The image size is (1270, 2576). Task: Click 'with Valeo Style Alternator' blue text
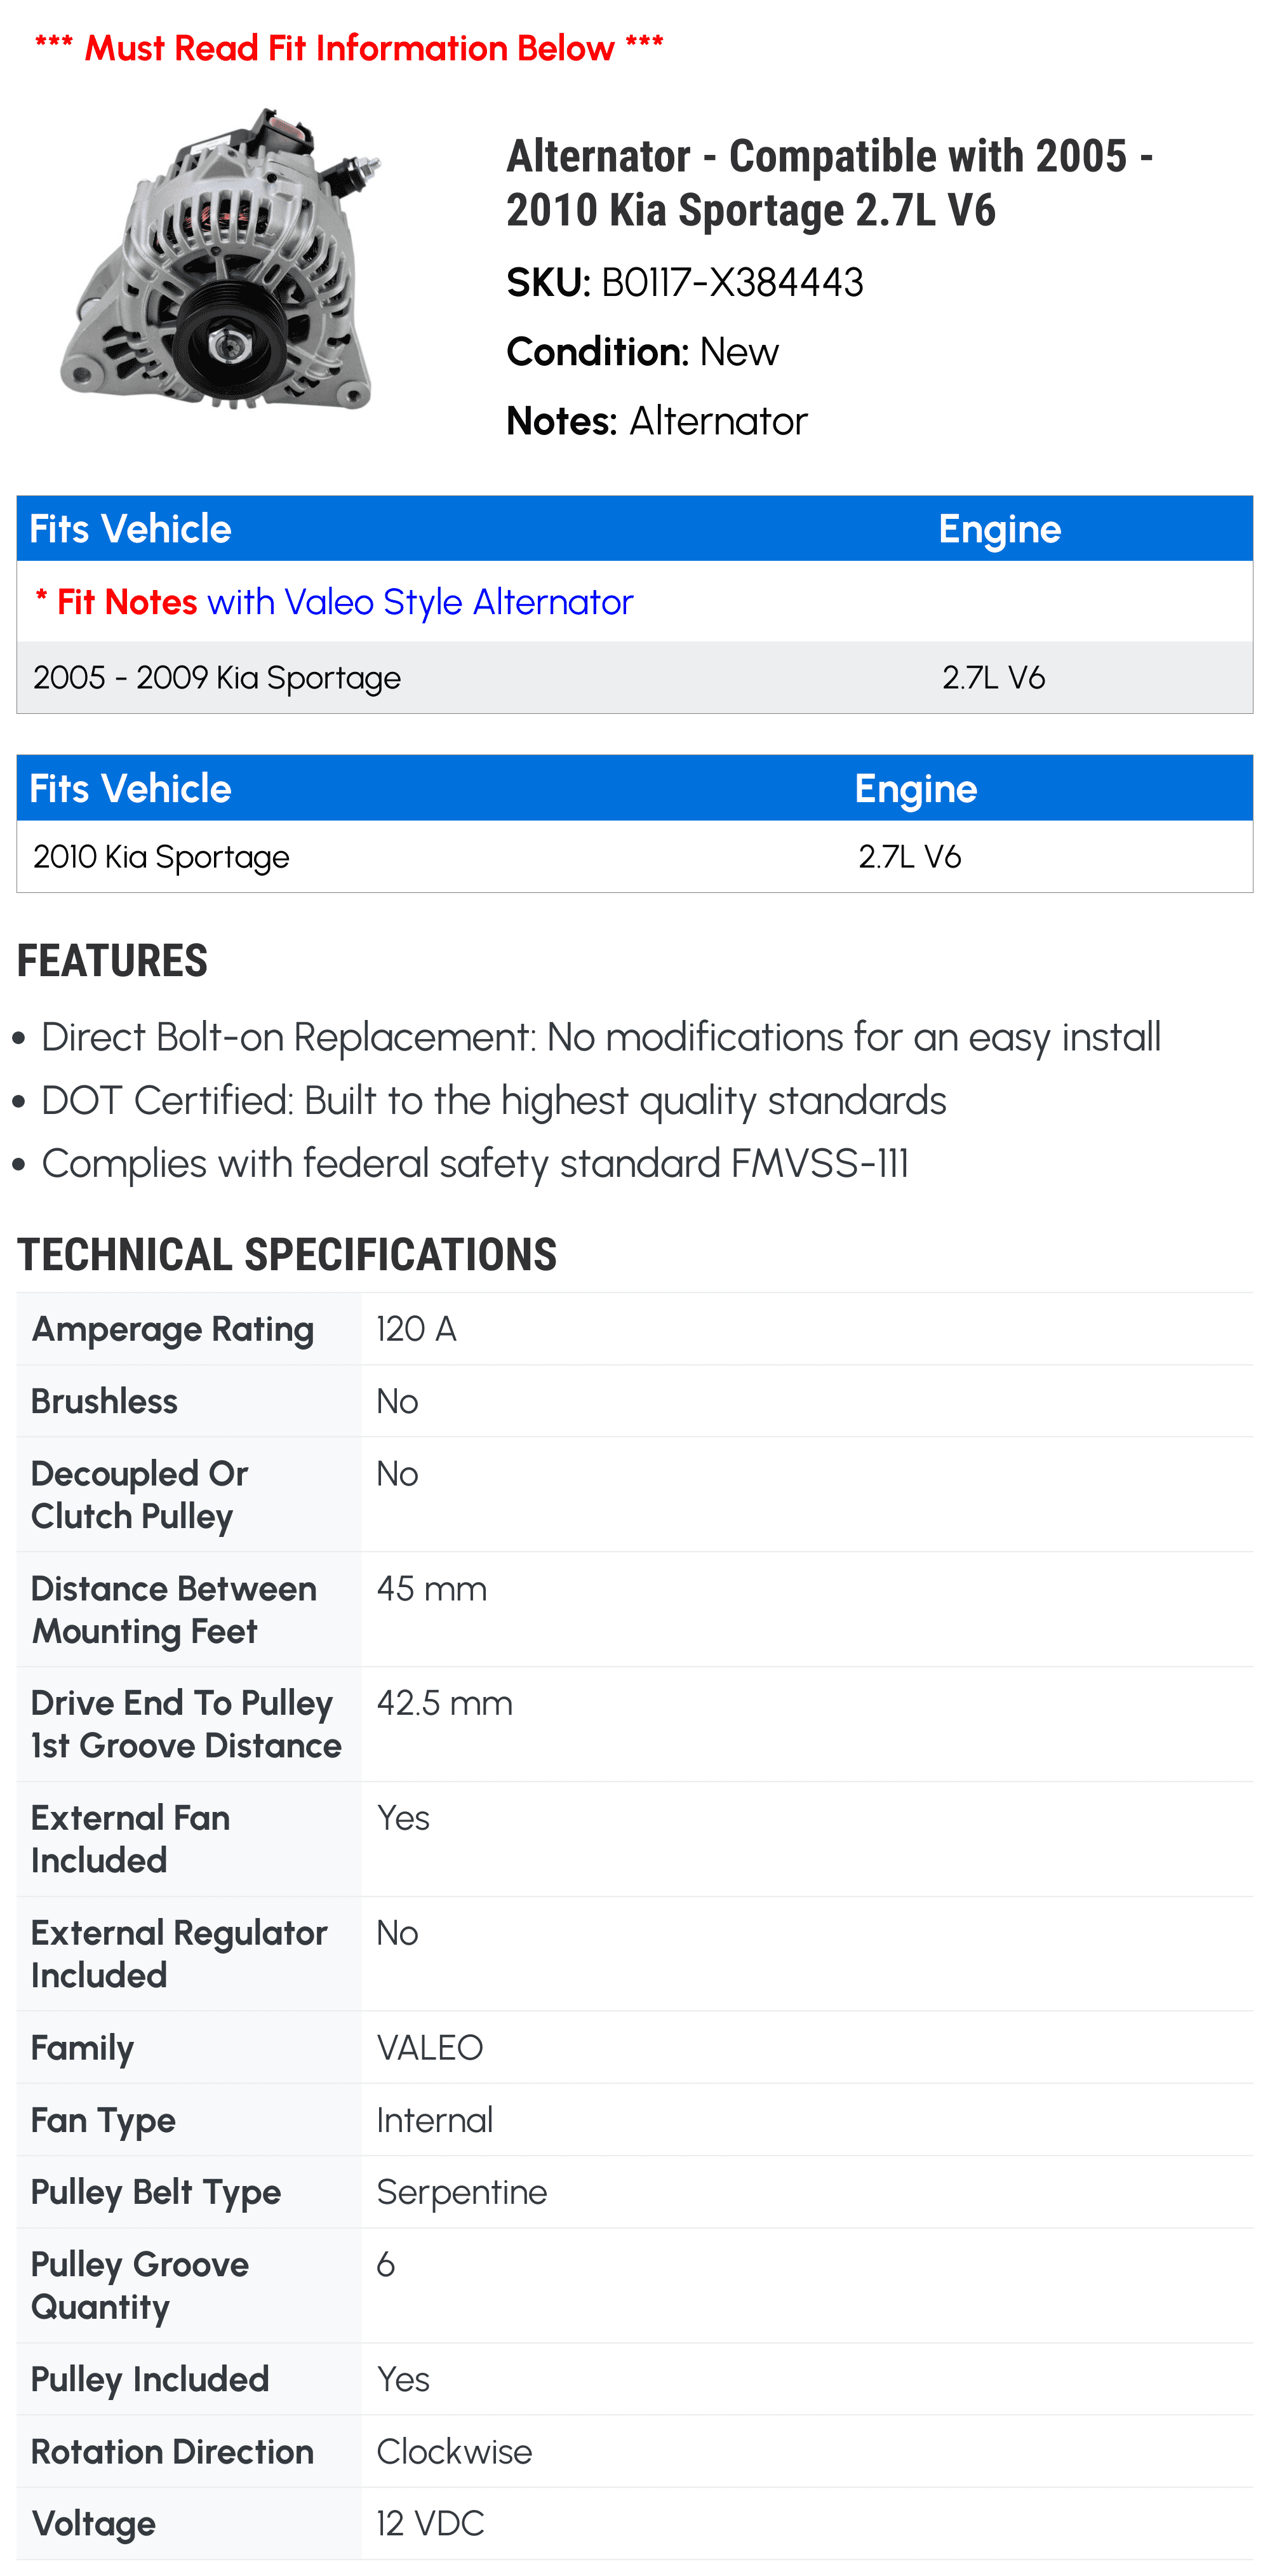pos(420,602)
